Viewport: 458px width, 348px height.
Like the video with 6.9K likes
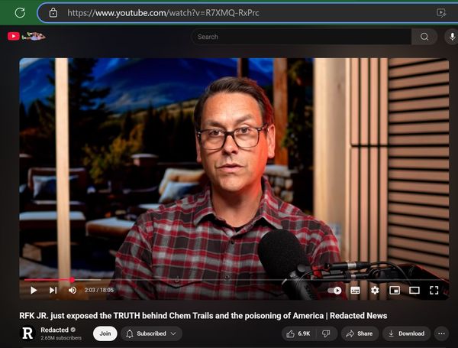[298, 333]
